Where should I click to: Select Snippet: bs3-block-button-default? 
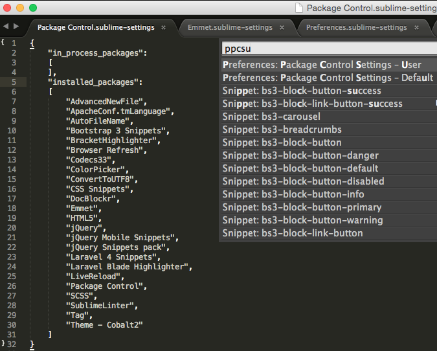330,168
